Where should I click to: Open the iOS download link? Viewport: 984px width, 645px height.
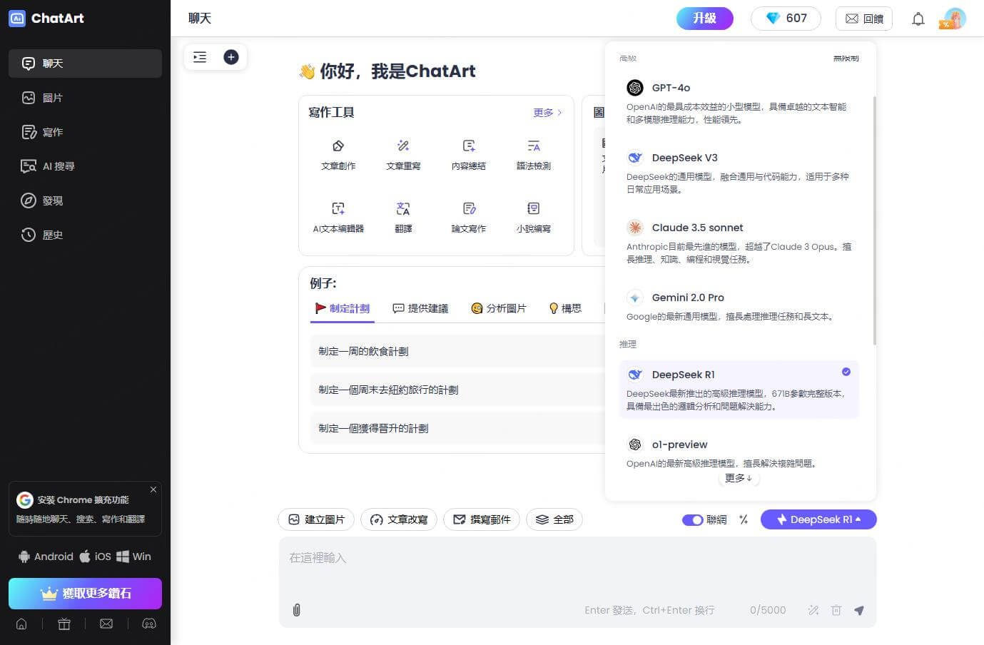point(96,557)
